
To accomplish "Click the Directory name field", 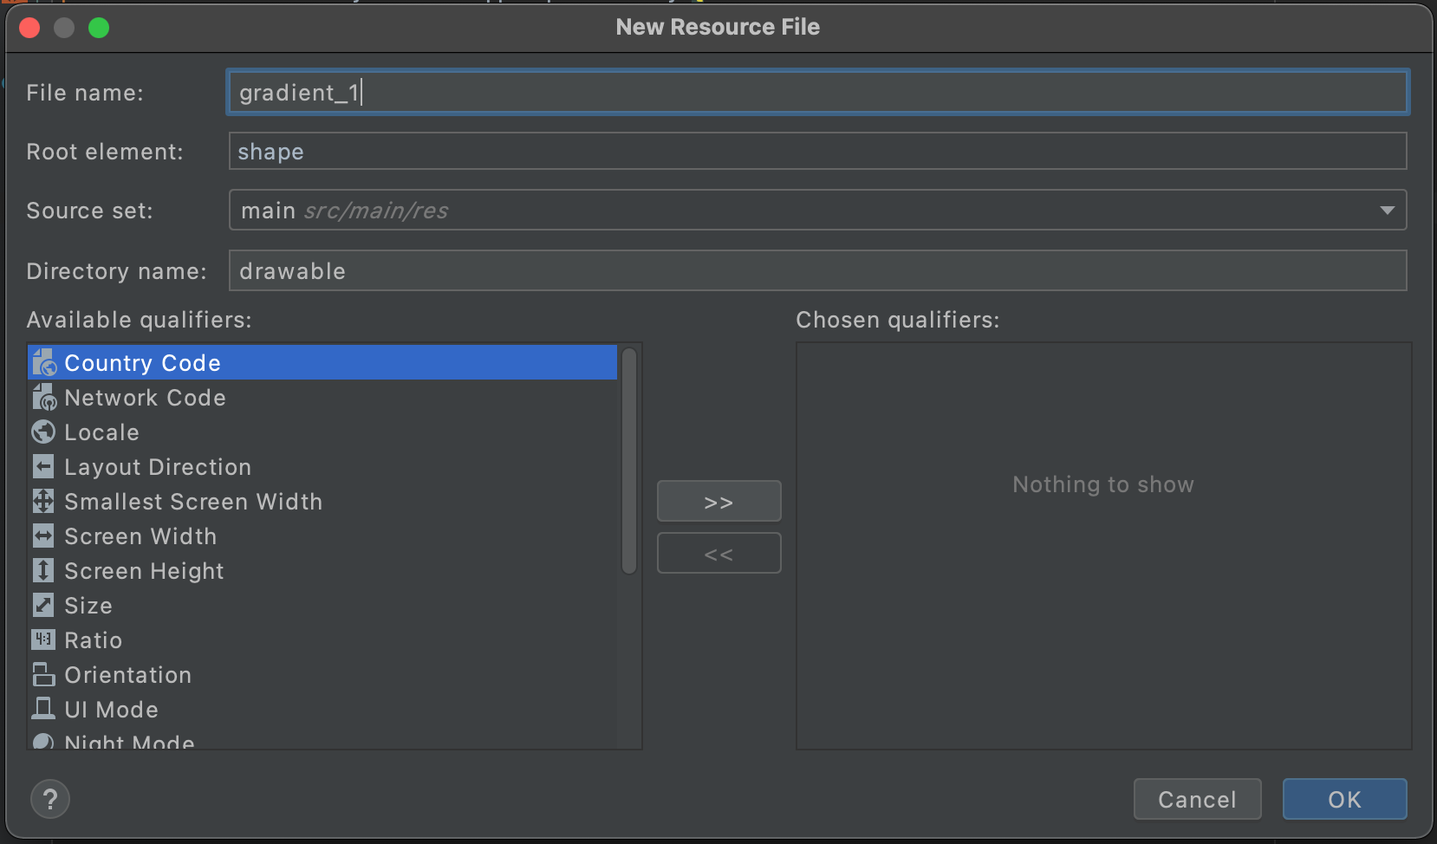I will point(817,270).
